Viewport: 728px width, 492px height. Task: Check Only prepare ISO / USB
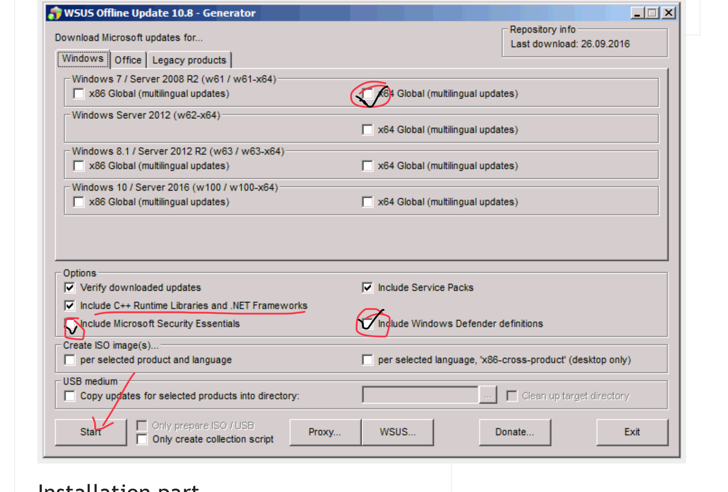142,425
